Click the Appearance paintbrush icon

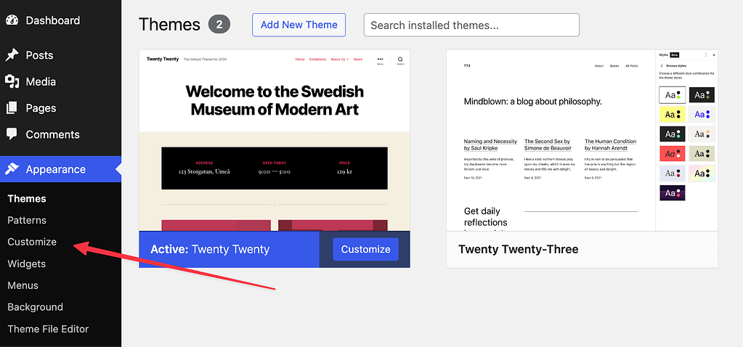12,169
